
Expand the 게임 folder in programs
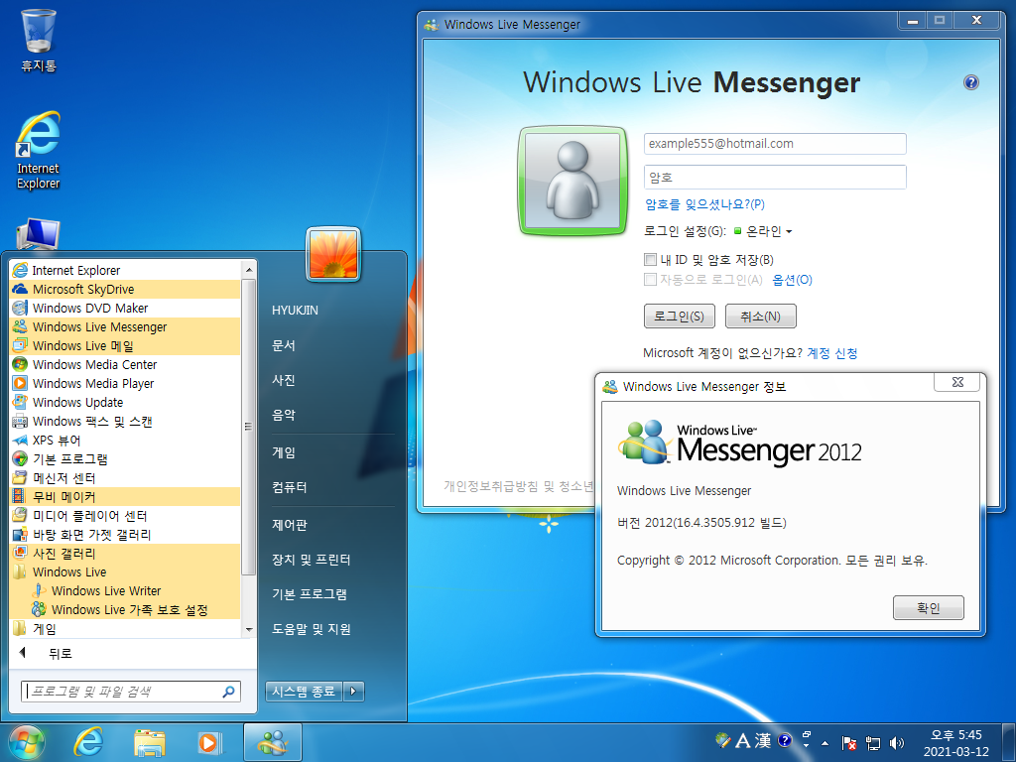pyautogui.click(x=126, y=628)
